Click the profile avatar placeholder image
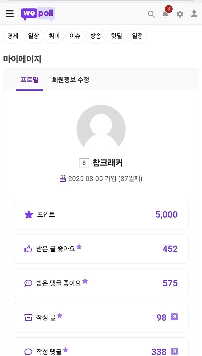This screenshot has width=202, height=356. coord(101,129)
